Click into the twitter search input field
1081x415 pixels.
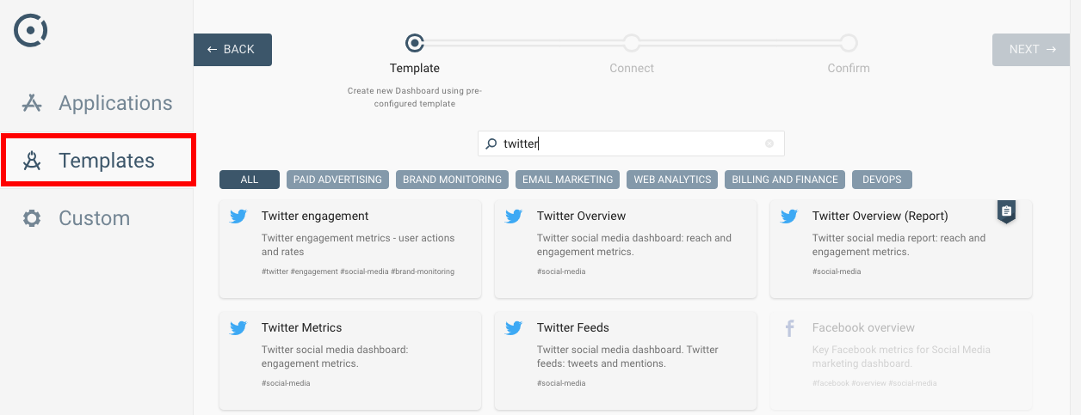(x=631, y=143)
